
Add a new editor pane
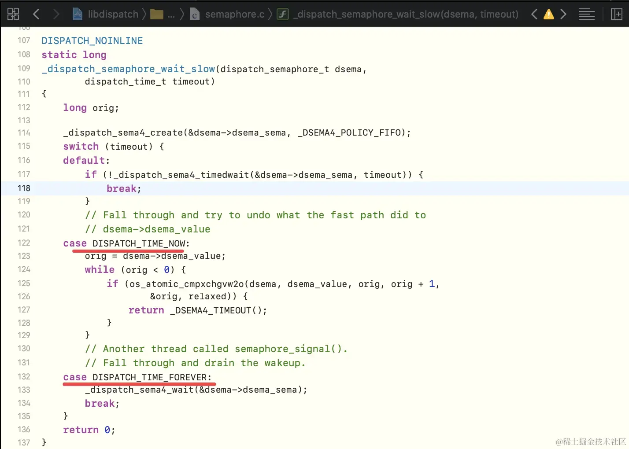point(617,14)
